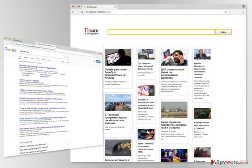Open headline 'В центре Киева авто врезалось'
This screenshot has width=252, height=168.
[201, 125]
